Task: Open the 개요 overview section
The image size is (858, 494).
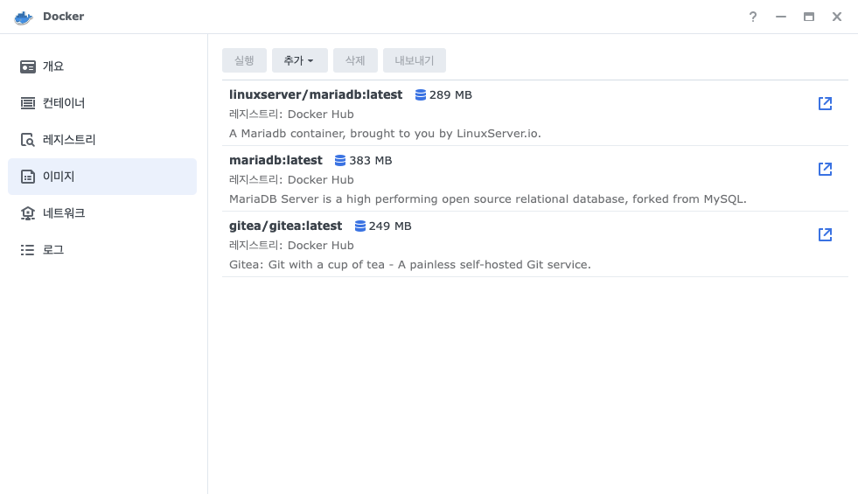Action: pyautogui.click(x=102, y=66)
